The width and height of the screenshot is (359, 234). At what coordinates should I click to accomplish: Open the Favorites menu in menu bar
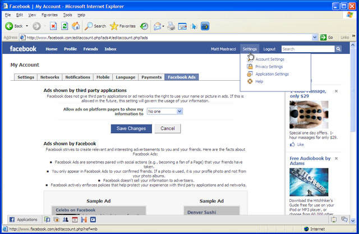(49, 15)
